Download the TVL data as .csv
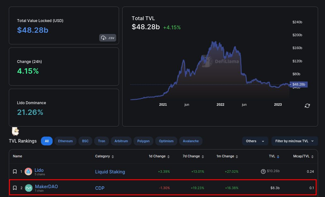The height and width of the screenshot is (197, 325). [108, 38]
